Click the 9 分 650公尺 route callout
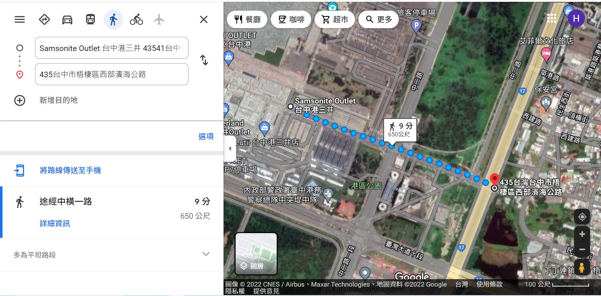 click(400, 130)
